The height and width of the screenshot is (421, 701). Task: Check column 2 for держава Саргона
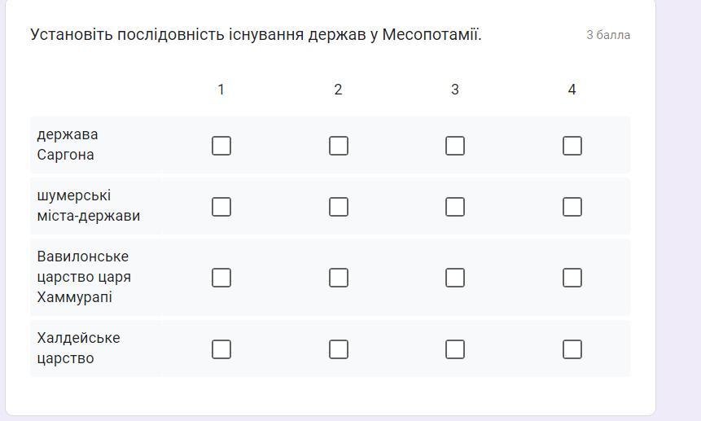click(x=338, y=146)
